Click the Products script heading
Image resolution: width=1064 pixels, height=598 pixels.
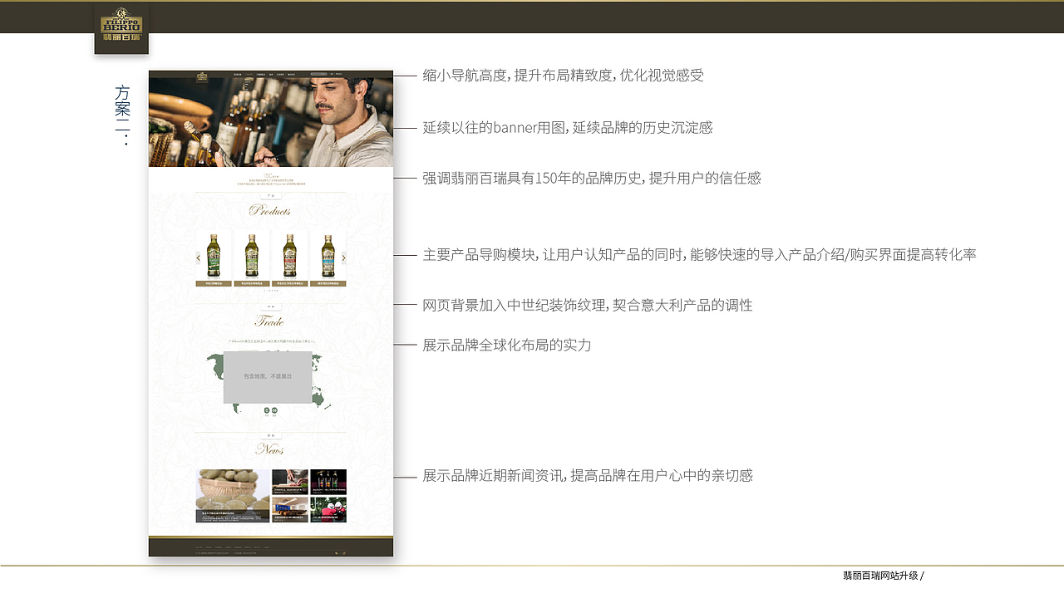coord(270,211)
